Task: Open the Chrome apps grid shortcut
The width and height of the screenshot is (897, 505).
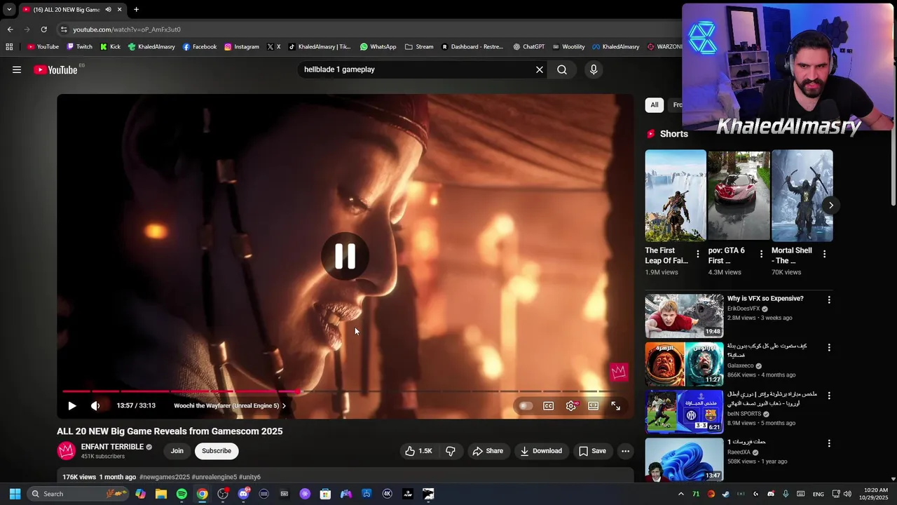Action: tap(9, 47)
